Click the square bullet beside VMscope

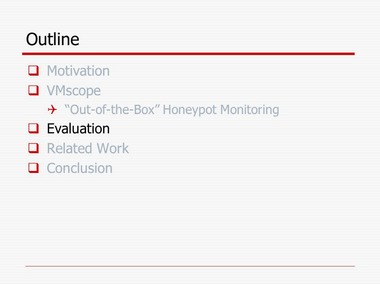pos(33,90)
